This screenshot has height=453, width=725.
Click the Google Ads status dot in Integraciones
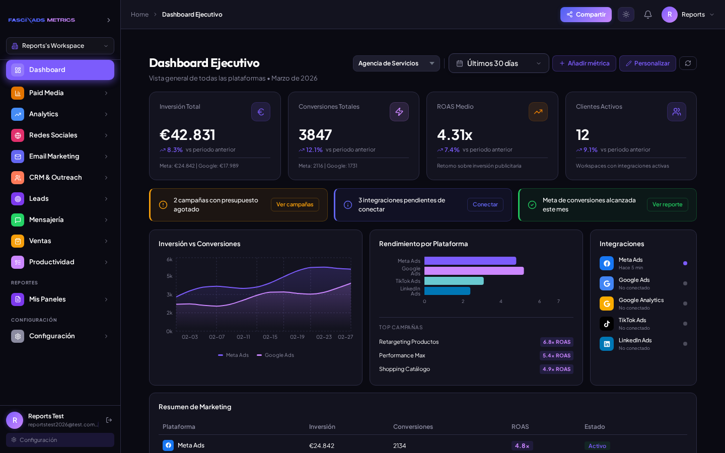[685, 283]
